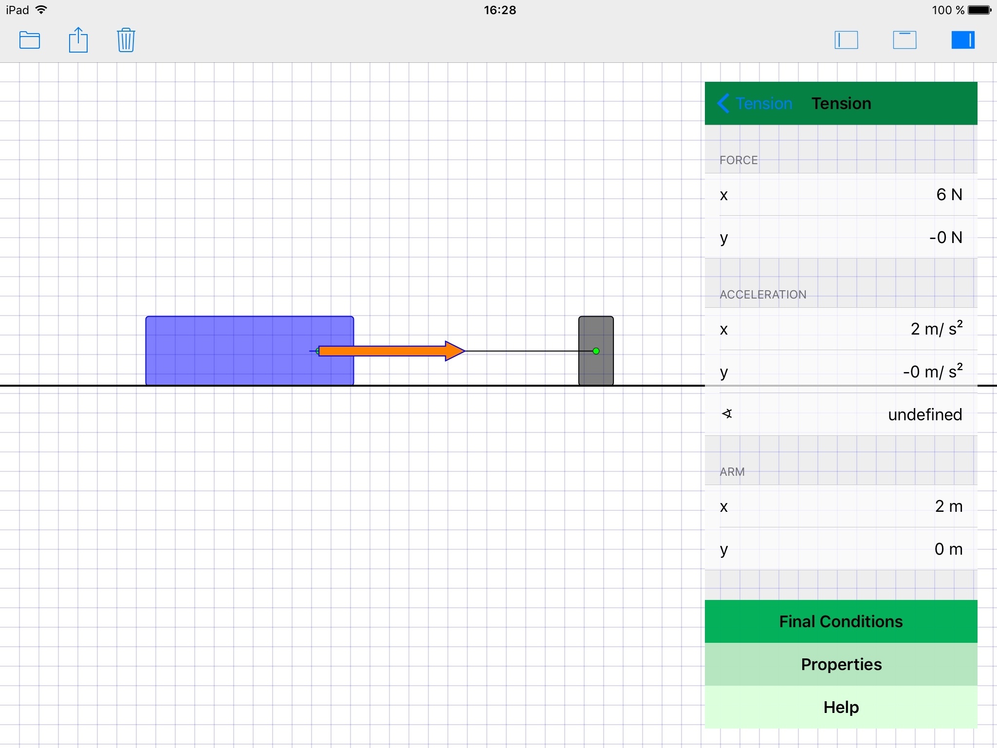Open the Properties tab
Viewport: 997px width, 748px height.
click(841, 664)
